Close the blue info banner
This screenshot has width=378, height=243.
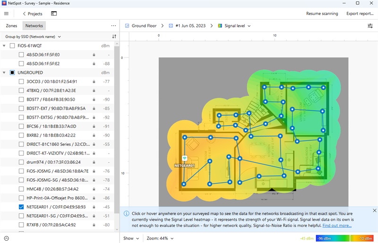[x=374, y=211]
